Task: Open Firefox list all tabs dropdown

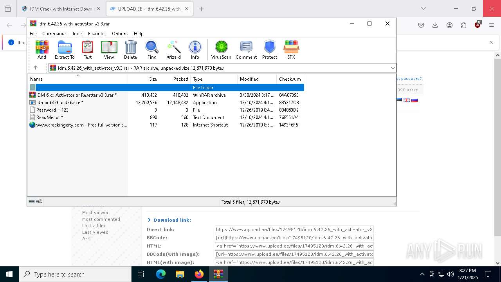Action: pos(423,9)
